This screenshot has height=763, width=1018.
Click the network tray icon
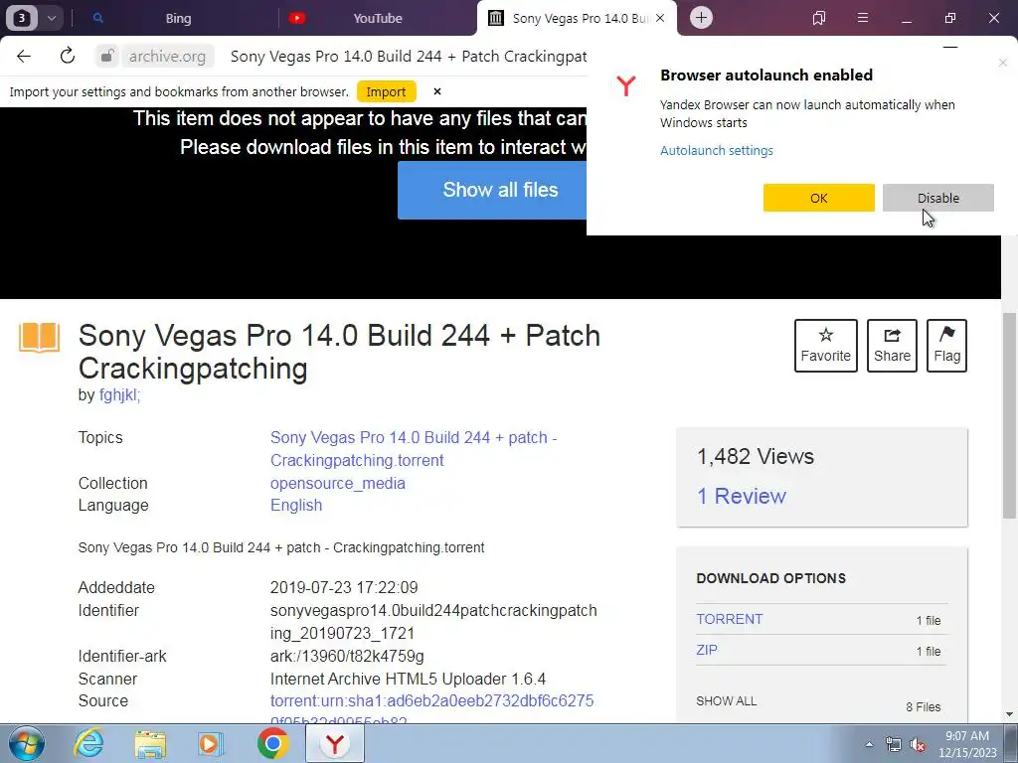coord(894,745)
